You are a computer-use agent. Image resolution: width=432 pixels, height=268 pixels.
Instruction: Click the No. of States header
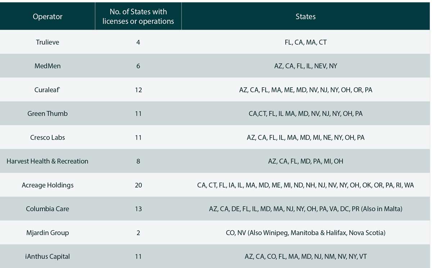click(138, 17)
